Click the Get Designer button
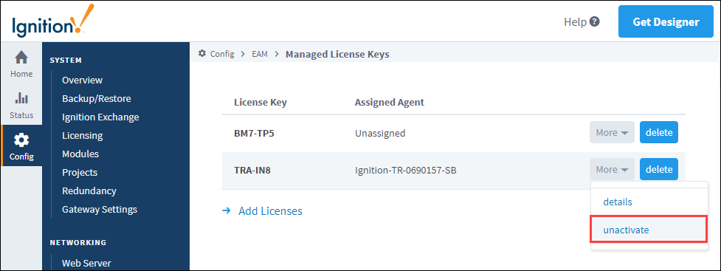 point(666,21)
